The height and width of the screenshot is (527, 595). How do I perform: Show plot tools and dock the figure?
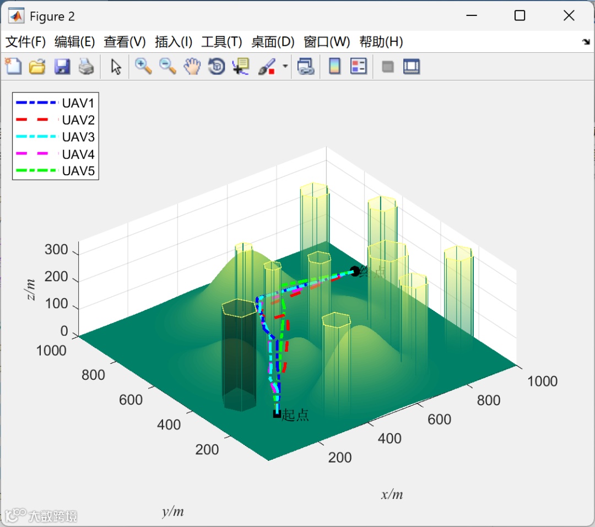coord(412,67)
